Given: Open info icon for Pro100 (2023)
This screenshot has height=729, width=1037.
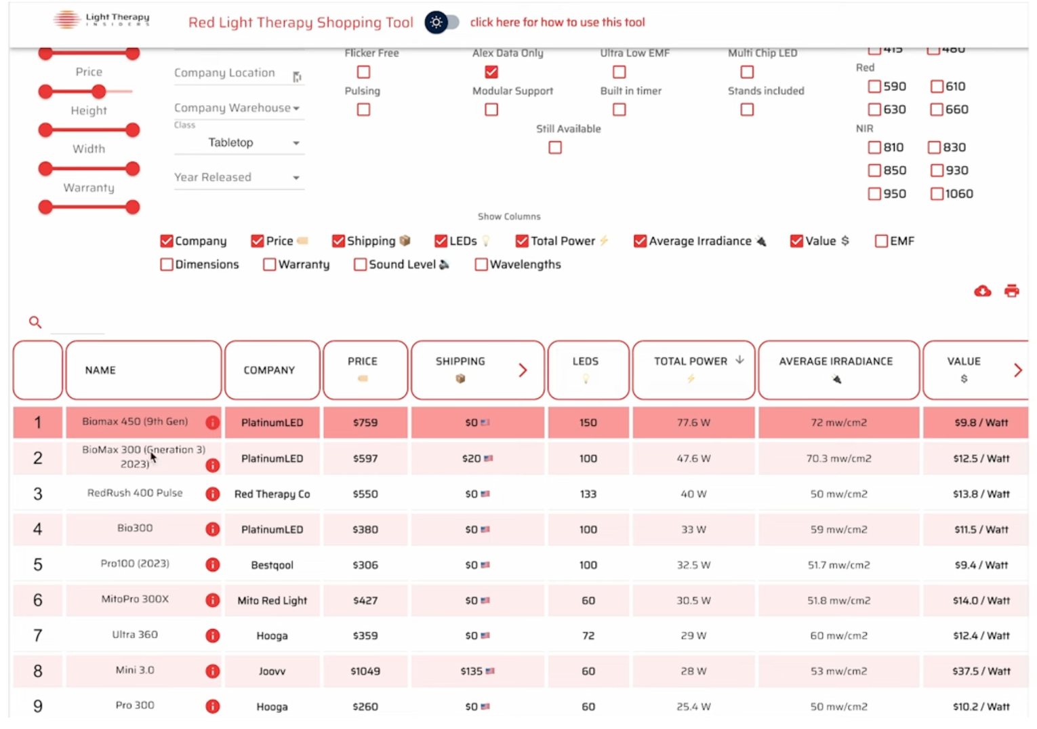Looking at the screenshot, I should pos(212,564).
